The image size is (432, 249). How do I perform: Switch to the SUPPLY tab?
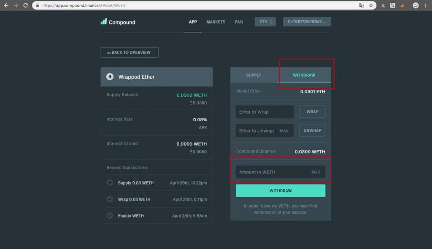(254, 75)
